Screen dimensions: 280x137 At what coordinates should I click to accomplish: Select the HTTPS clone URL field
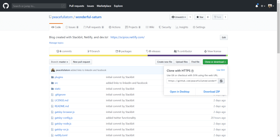pyautogui.click(x=192, y=81)
